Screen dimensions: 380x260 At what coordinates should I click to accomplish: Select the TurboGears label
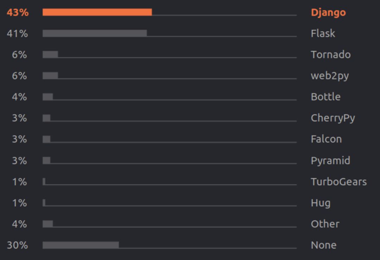click(339, 182)
